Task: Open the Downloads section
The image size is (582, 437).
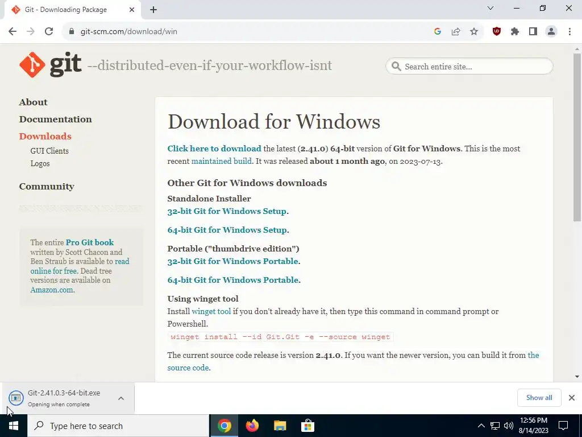Action: coord(45,137)
